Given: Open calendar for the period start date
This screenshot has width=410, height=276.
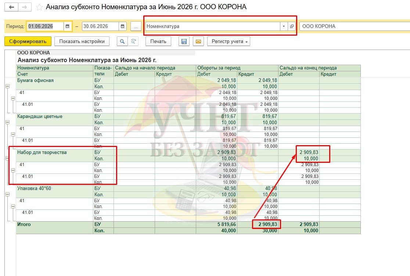Looking at the screenshot, I should pyautogui.click(x=68, y=26).
